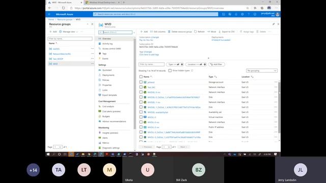This screenshot has height=183, width=326.
Task: Open more options for the storage account row
Action: click(276, 82)
